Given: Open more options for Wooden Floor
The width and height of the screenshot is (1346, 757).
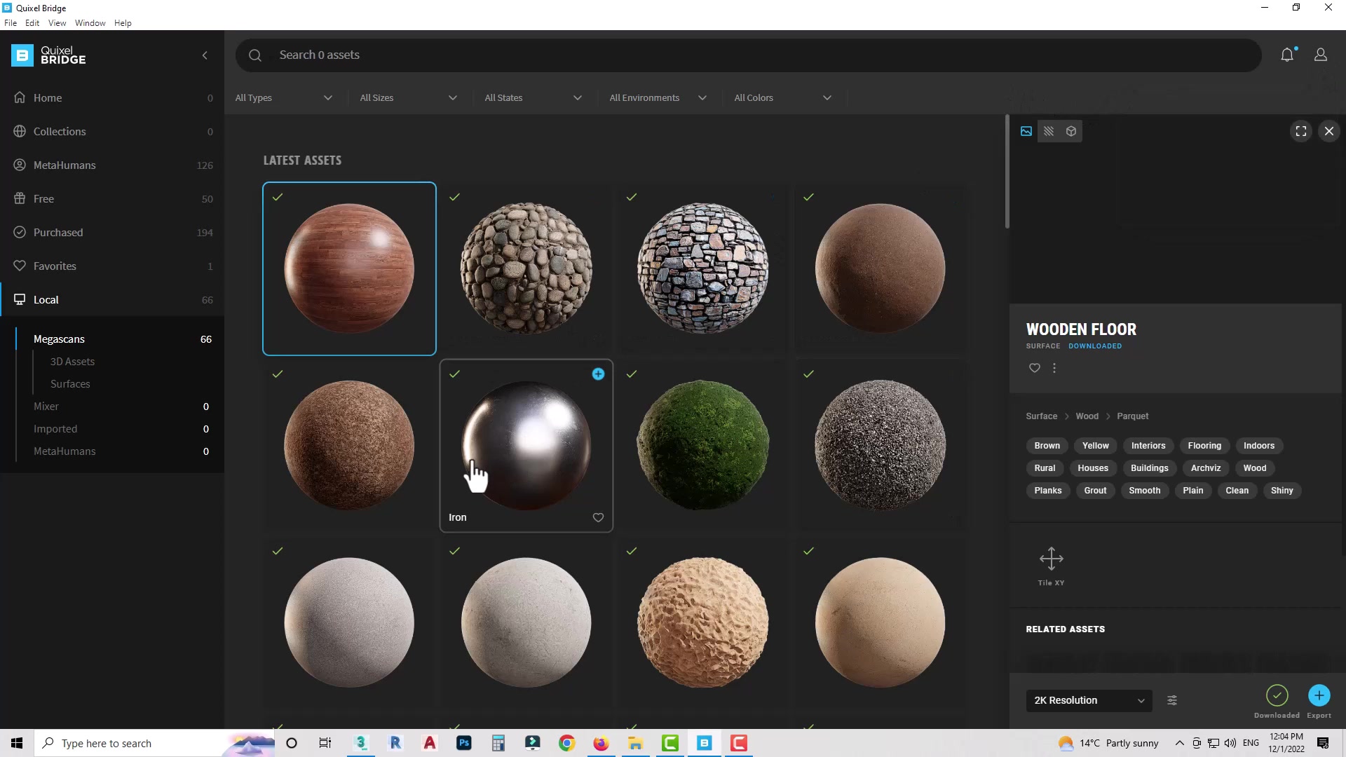Looking at the screenshot, I should (x=1054, y=368).
